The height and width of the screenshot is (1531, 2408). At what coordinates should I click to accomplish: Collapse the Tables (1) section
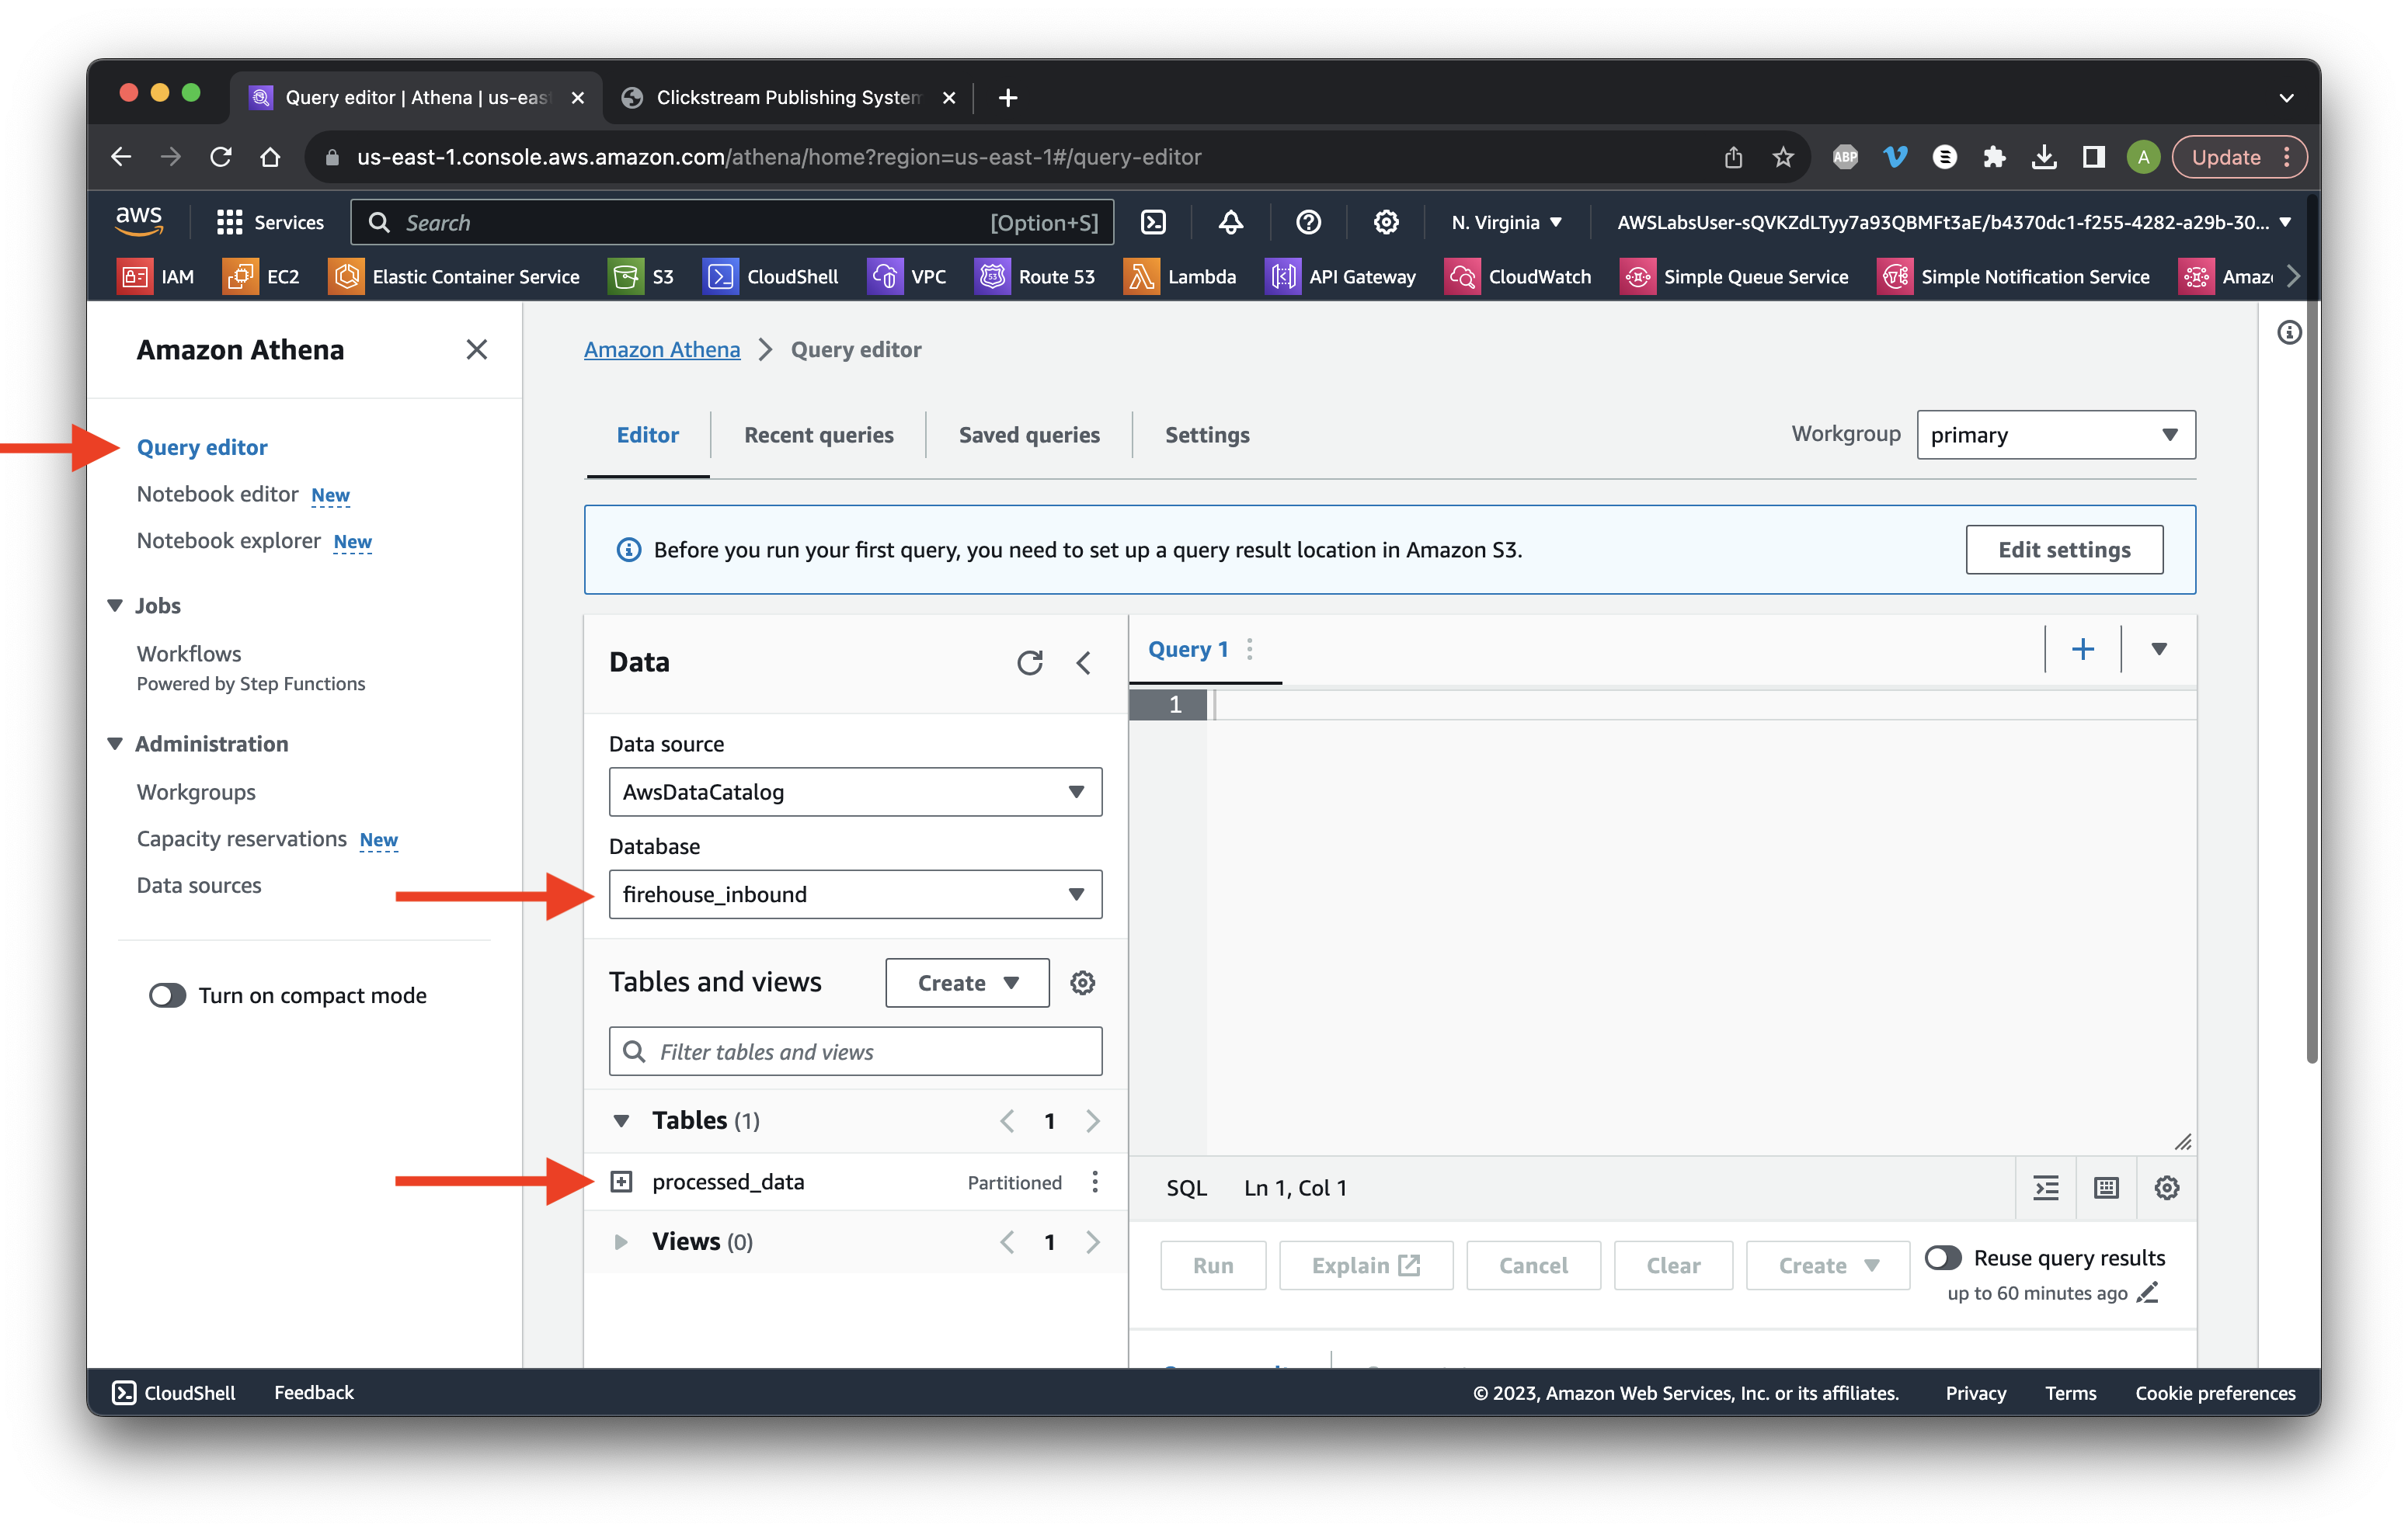tap(621, 1120)
